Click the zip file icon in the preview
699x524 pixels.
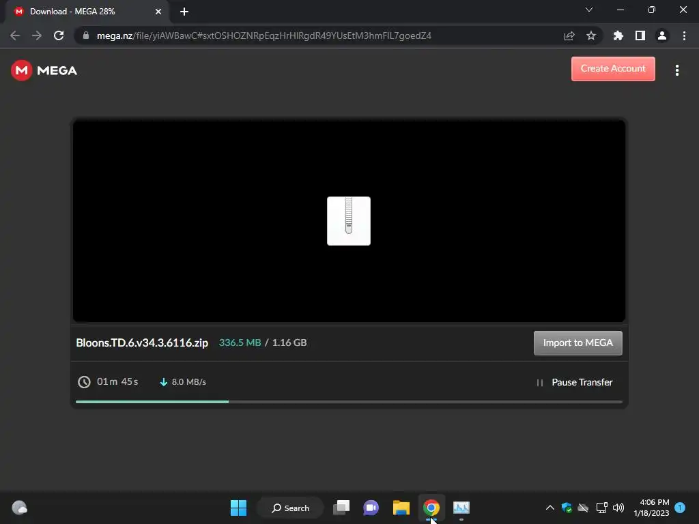pyautogui.click(x=349, y=221)
